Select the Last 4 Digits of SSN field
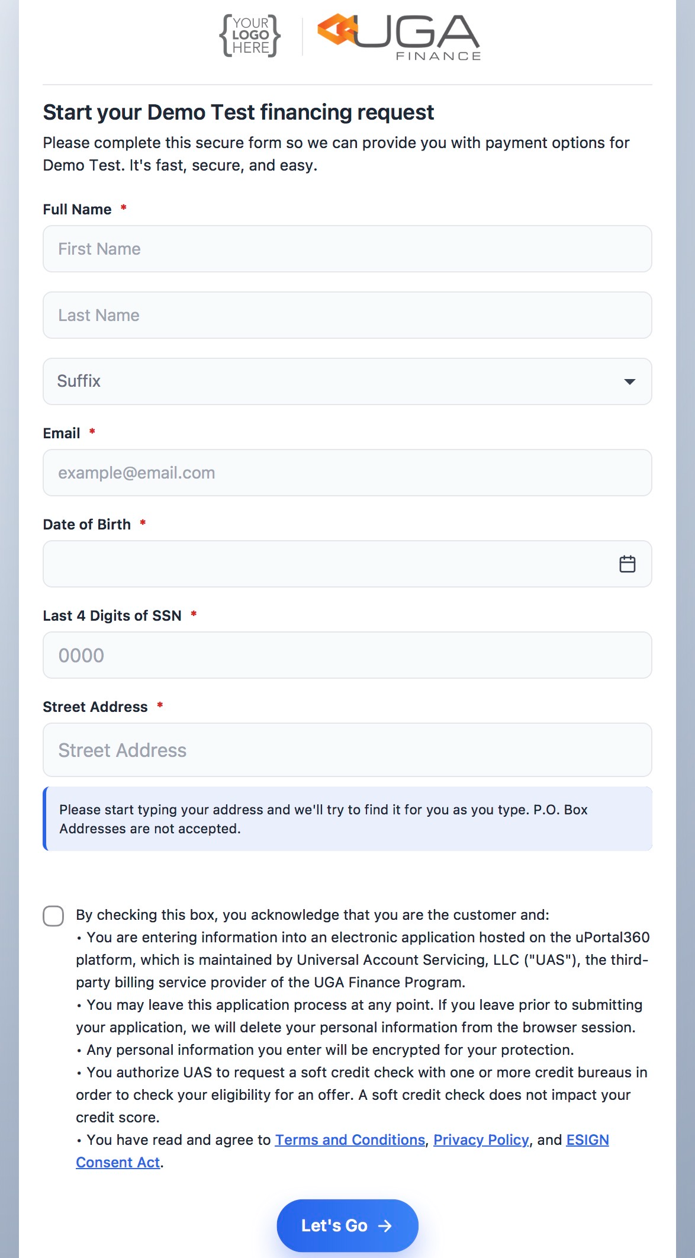The image size is (695, 1258). tap(347, 655)
